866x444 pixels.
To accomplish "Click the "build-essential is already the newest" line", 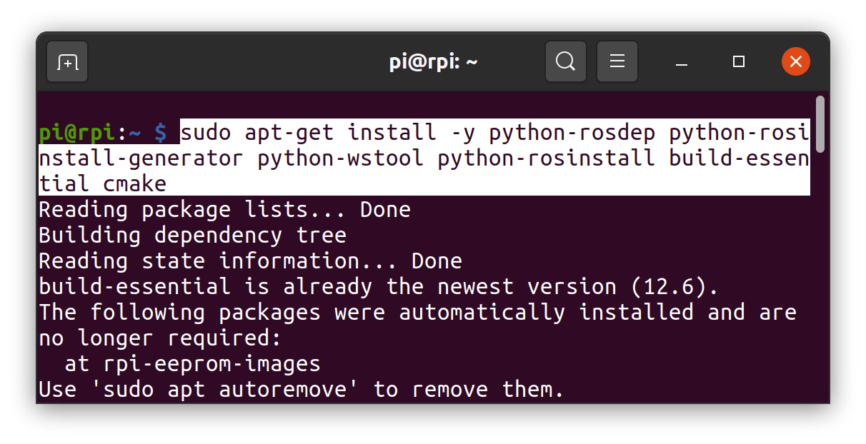I will point(379,287).
